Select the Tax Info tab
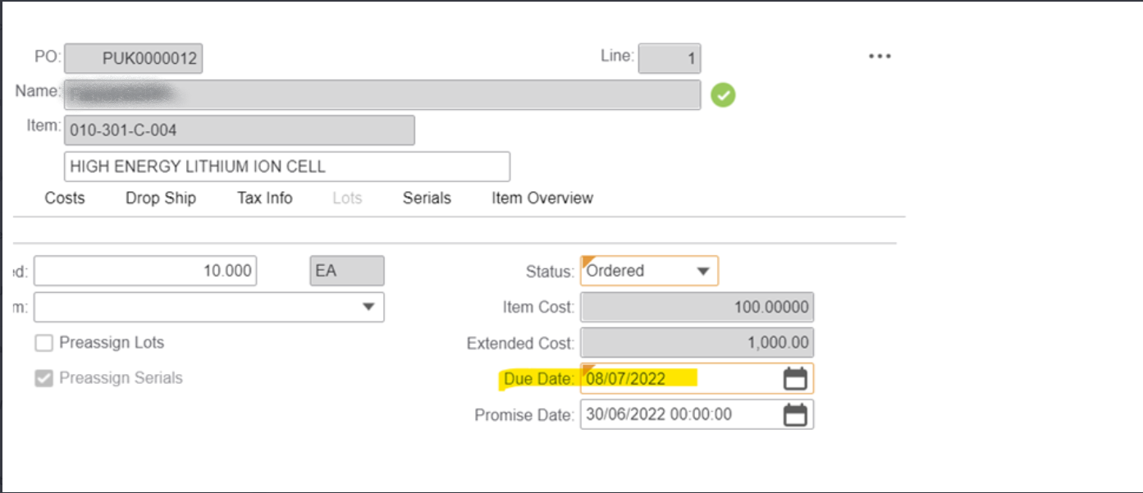 (265, 199)
